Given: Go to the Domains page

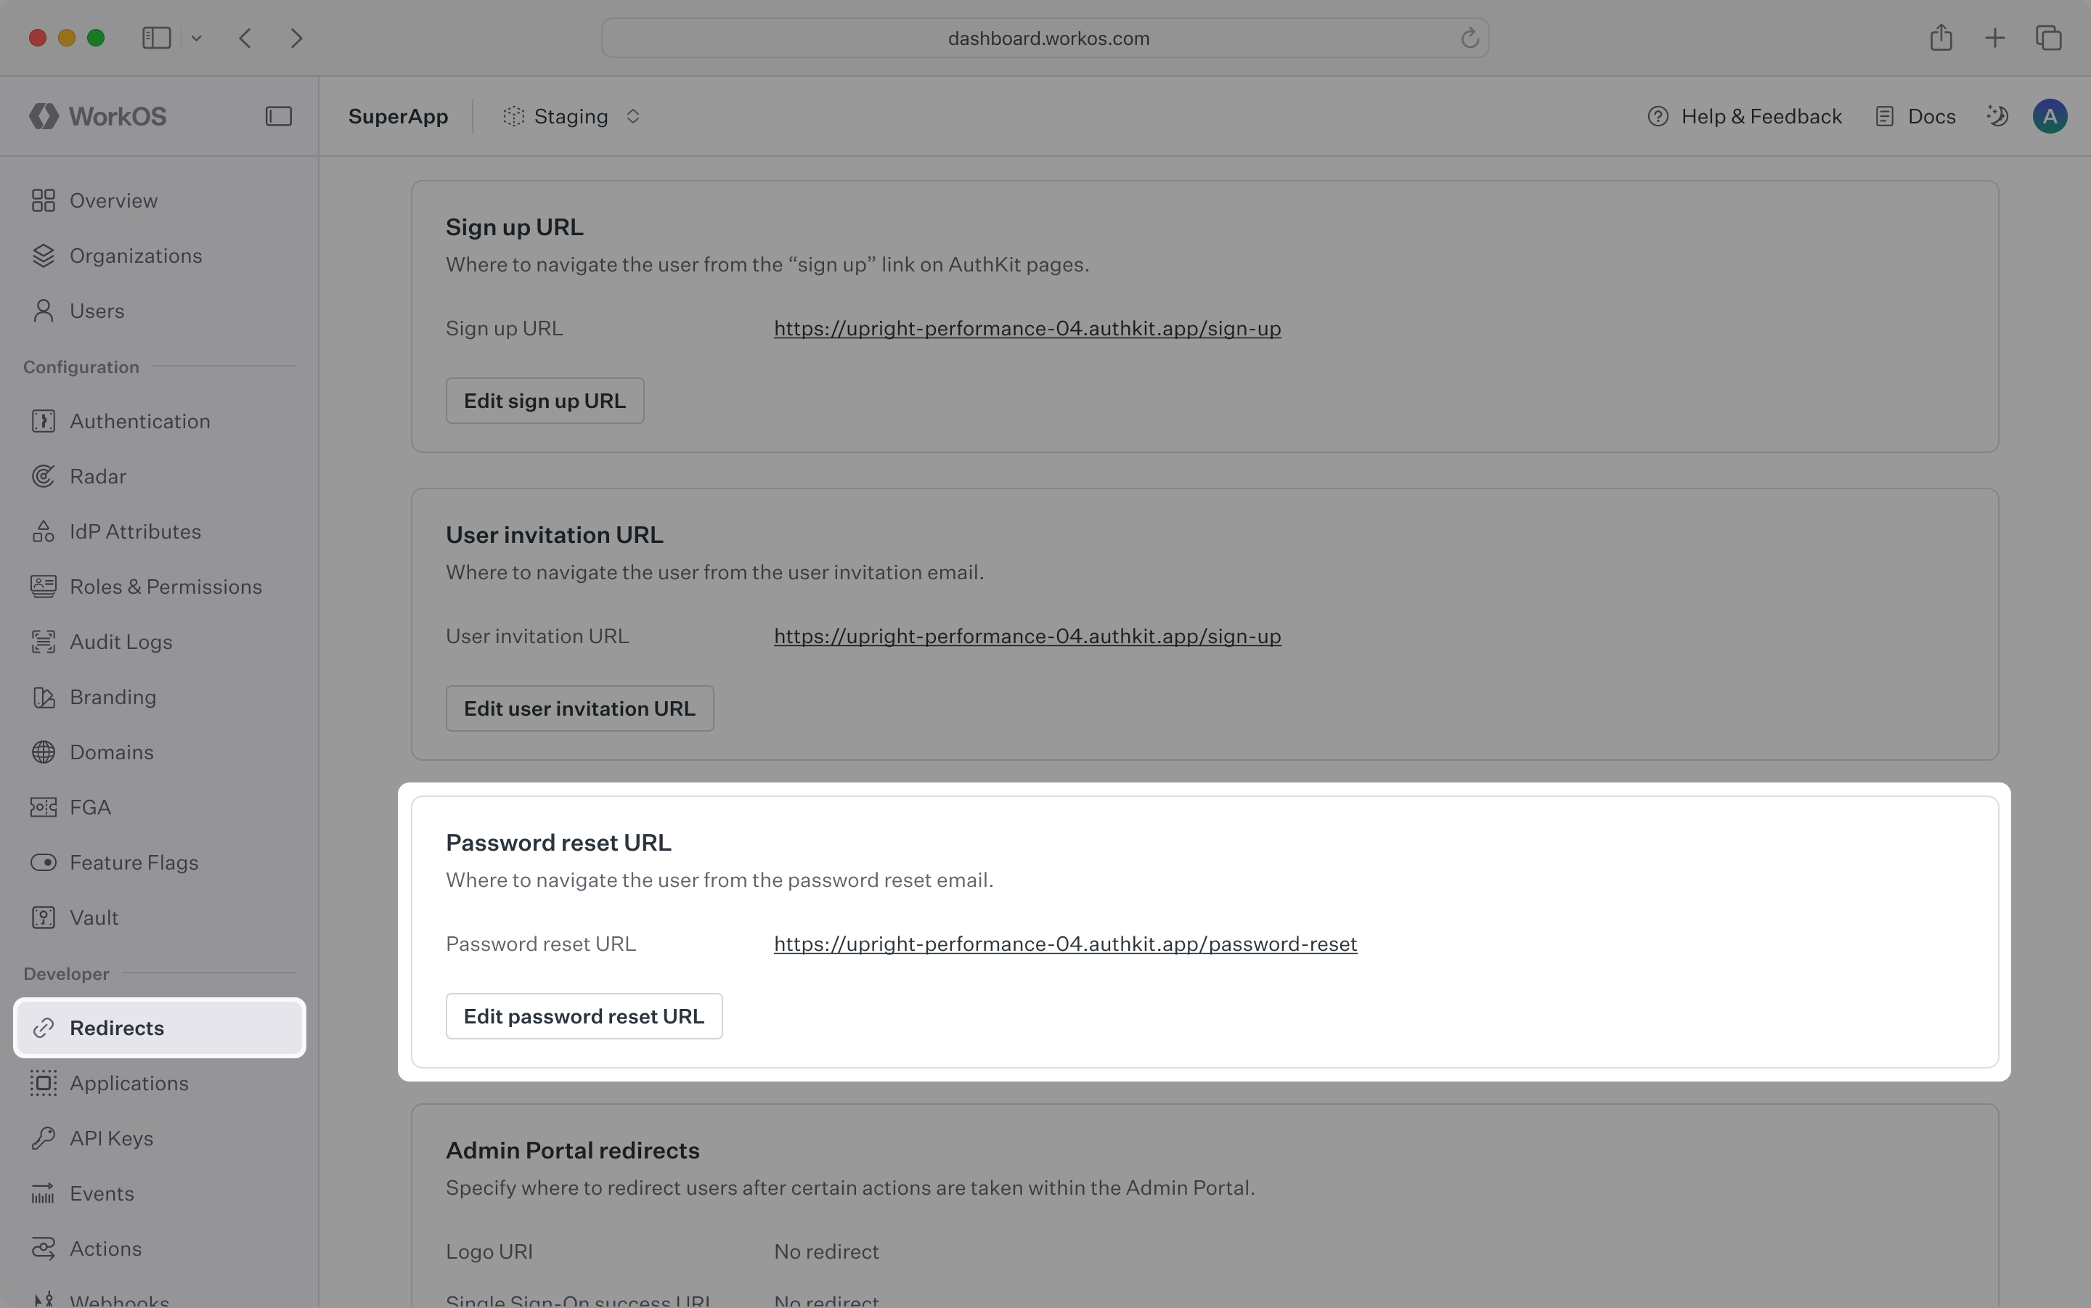Looking at the screenshot, I should point(112,752).
